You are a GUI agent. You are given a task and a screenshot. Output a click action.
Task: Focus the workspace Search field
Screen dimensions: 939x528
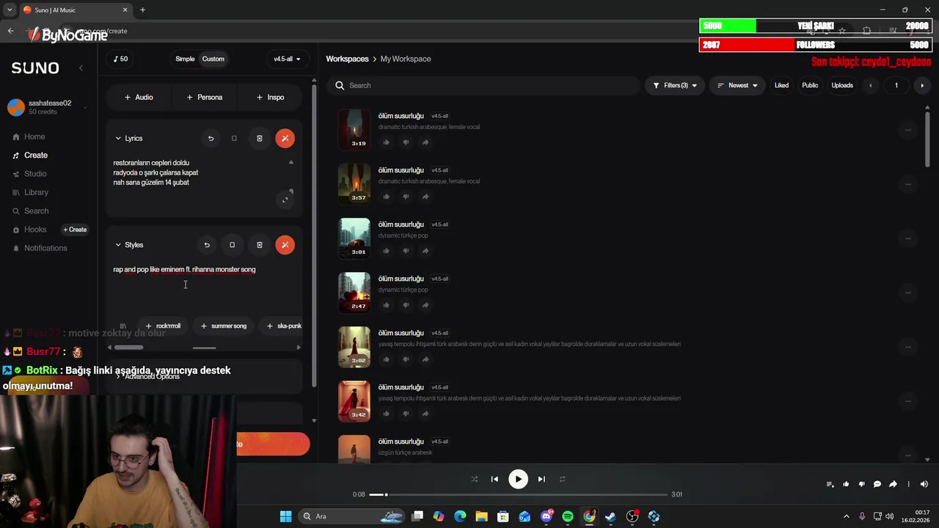484,85
